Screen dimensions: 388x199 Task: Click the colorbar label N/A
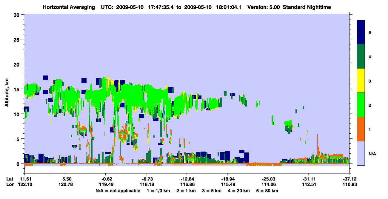[x=372, y=154]
